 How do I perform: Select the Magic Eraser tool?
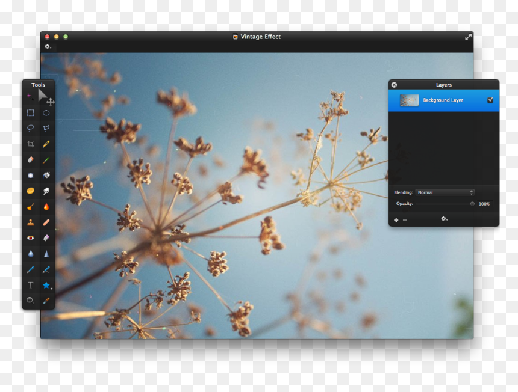(46, 238)
